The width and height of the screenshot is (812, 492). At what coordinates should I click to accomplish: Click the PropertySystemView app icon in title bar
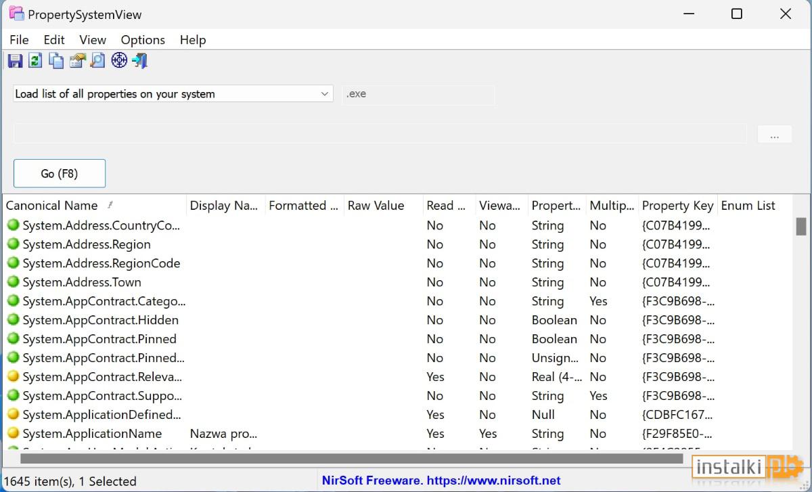coord(16,14)
